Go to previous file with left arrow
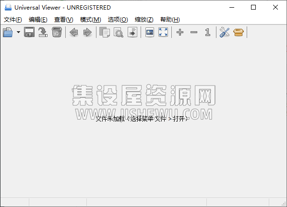The width and height of the screenshot is (287, 207). [74, 33]
